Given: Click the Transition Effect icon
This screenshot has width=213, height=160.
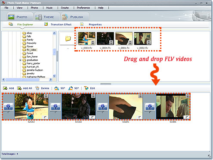Looking at the screenshot, I should click(46, 24).
